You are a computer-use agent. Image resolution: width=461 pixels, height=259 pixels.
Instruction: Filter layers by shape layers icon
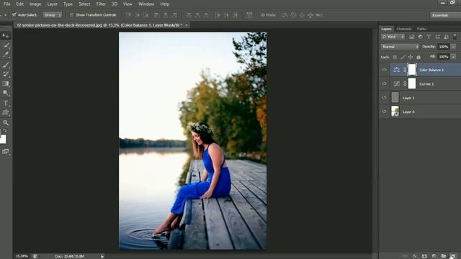437,37
